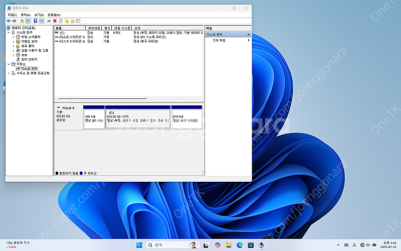Open the 파일(F) menu
401x251 pixels.
[x=12, y=15]
